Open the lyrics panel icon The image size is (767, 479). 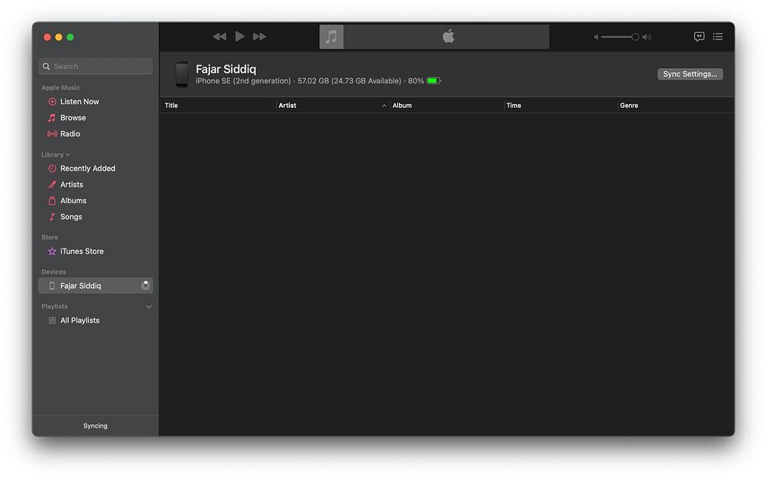click(x=699, y=37)
